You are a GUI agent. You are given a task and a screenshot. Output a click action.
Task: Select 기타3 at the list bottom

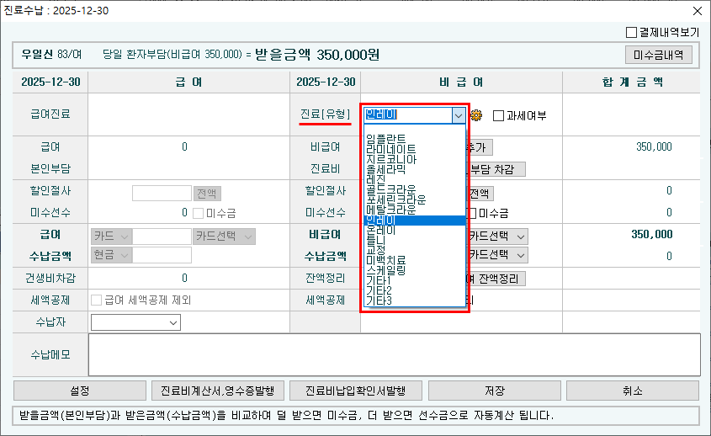click(x=379, y=300)
